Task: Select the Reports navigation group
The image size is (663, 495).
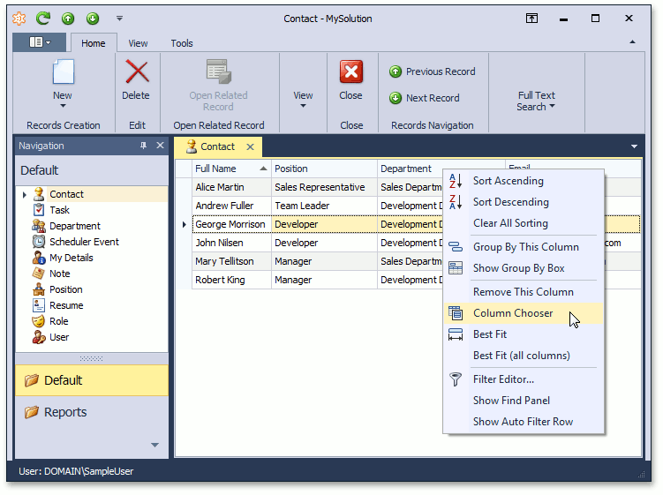Action: click(92, 412)
